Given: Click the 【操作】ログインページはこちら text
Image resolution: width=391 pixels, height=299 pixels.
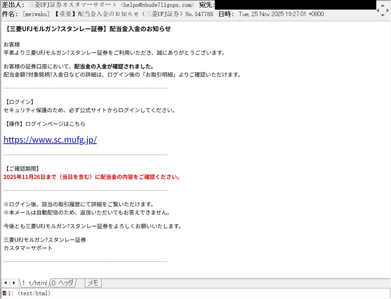Looking at the screenshot, I should coord(44,123).
